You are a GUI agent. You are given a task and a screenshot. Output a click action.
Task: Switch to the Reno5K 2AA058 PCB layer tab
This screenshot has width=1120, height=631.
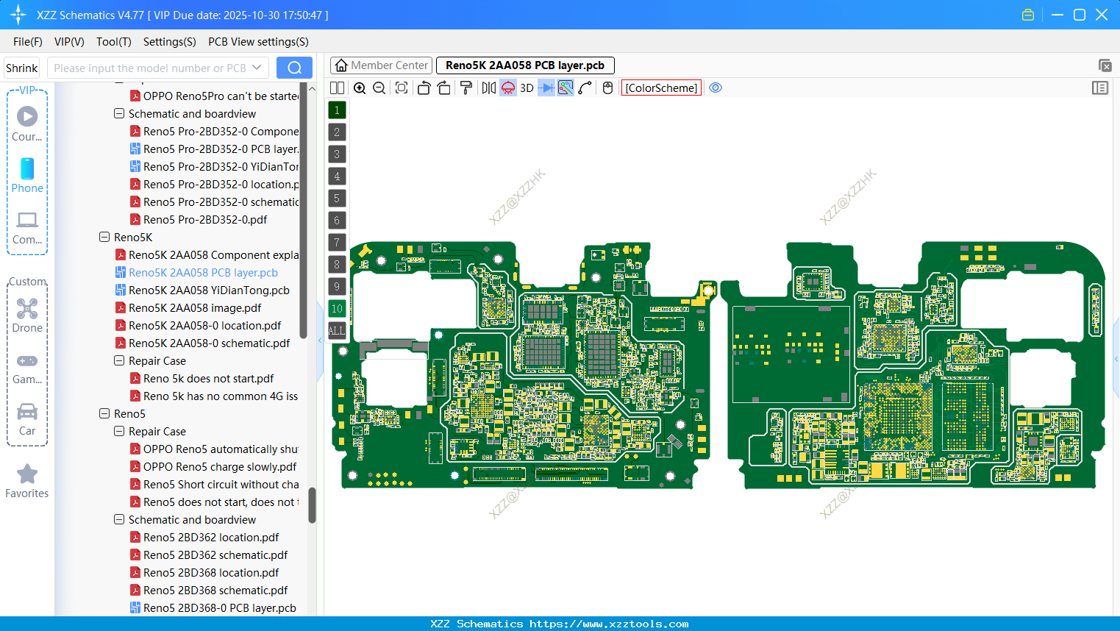(x=524, y=65)
